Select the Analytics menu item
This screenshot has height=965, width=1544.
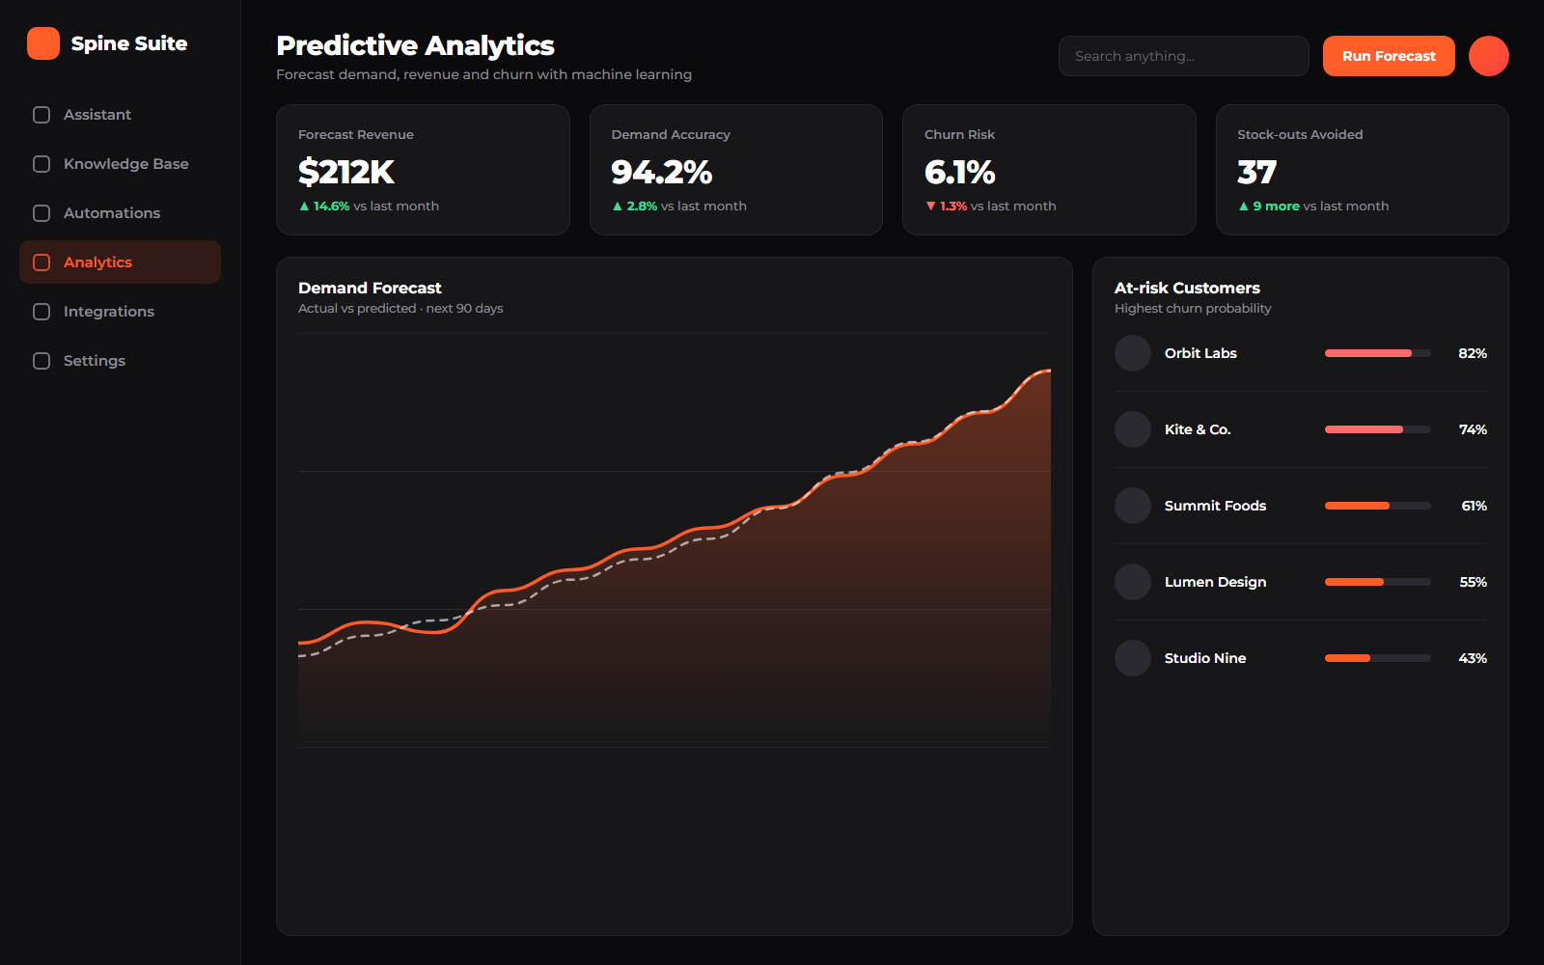[120, 262]
